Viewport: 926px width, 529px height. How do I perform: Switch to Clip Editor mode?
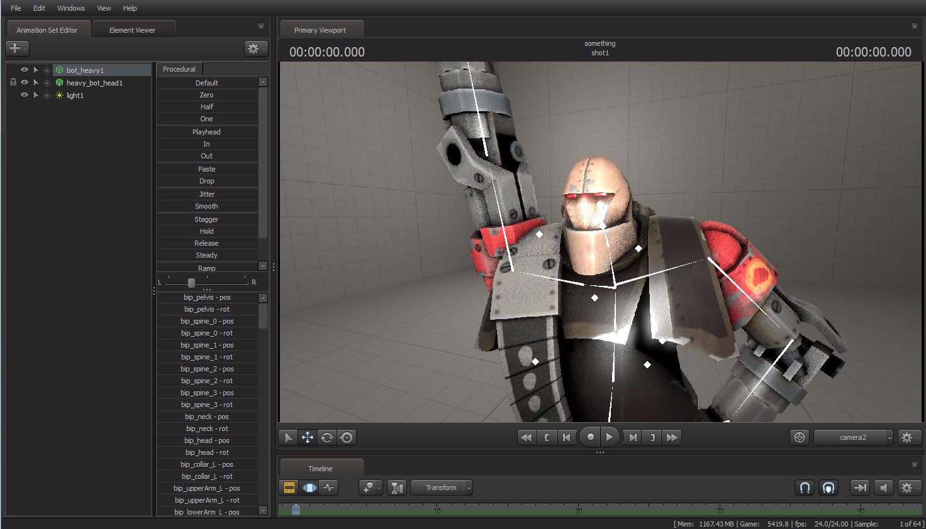coord(289,488)
